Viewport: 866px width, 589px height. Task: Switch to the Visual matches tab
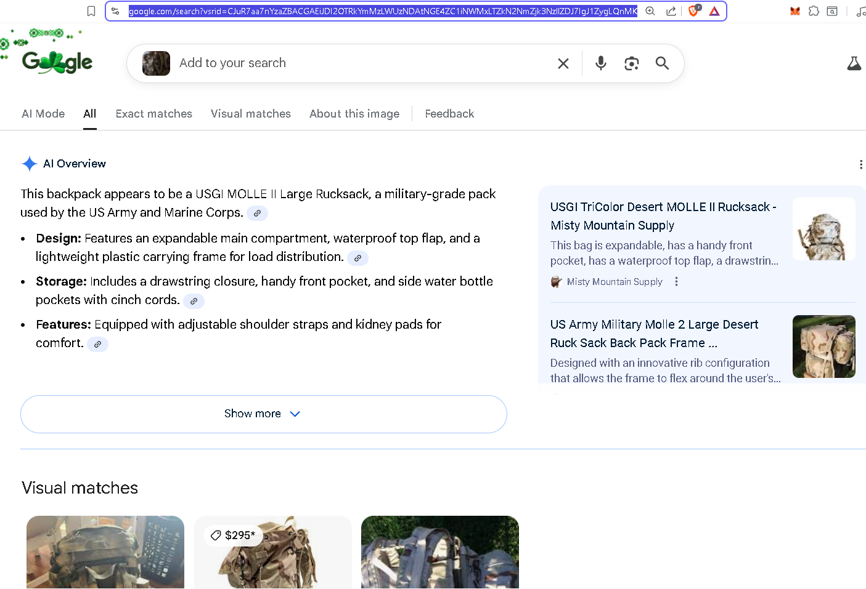250,114
